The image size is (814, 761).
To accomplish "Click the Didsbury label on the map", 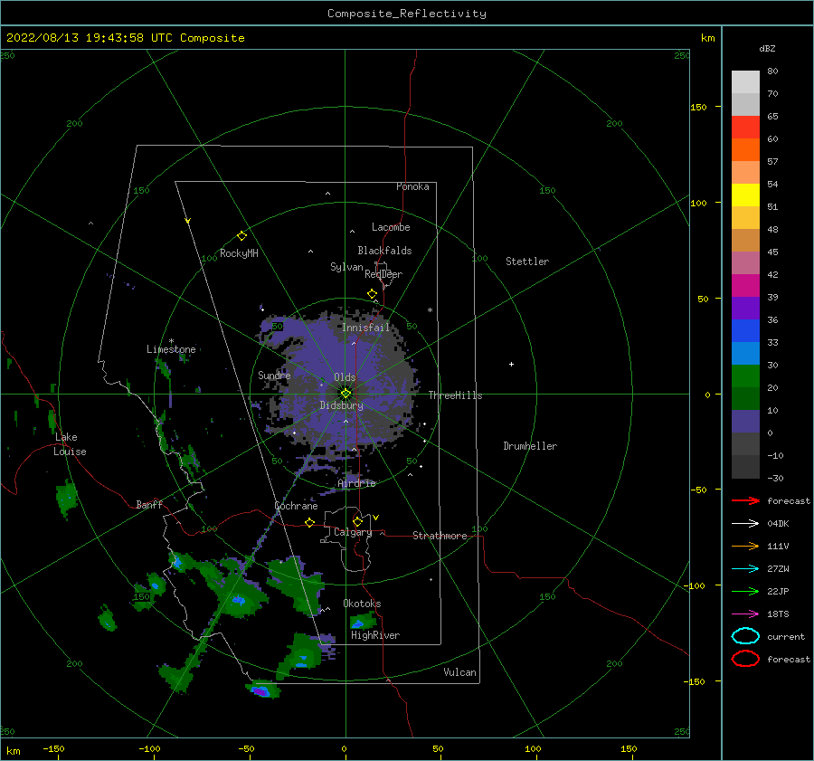I will [x=341, y=405].
